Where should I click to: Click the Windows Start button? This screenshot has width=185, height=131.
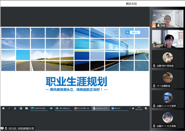pyautogui.click(x=3, y=108)
